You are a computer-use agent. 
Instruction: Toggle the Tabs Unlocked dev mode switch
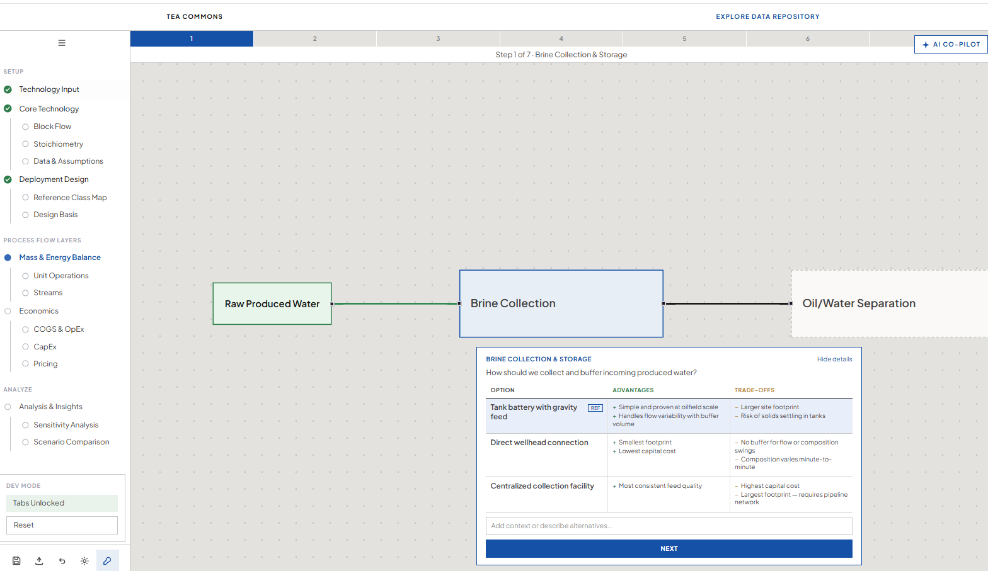pyautogui.click(x=62, y=503)
